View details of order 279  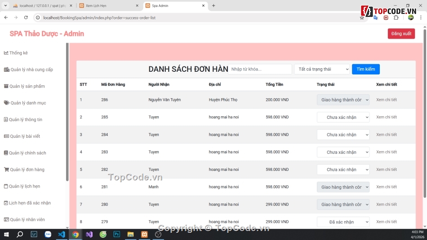387,222
